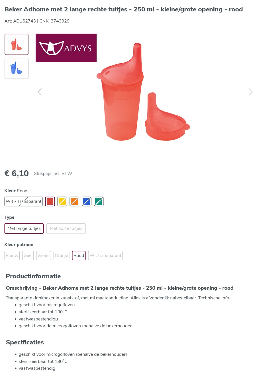Pick the Groen color pattern
The height and width of the screenshot is (378, 259).
(x=44, y=256)
